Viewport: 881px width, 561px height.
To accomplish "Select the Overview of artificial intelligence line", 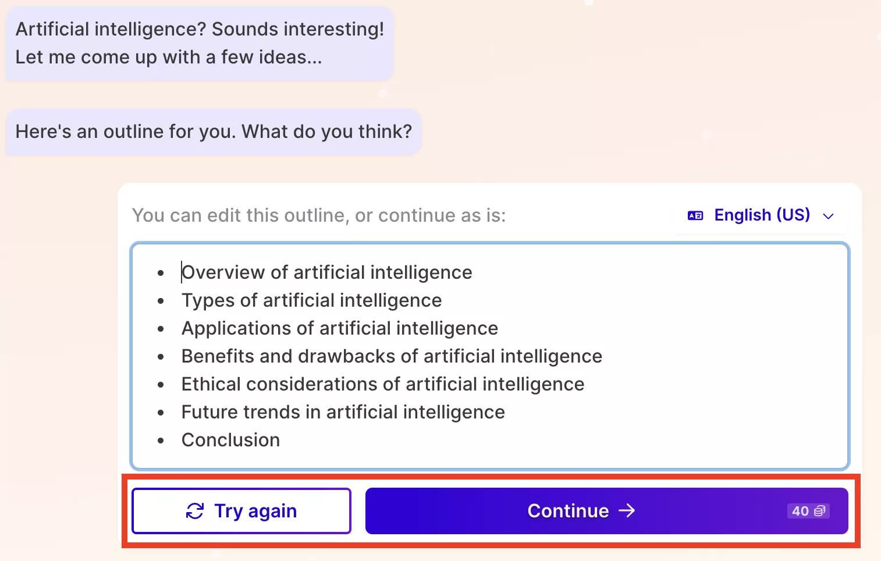I will (326, 272).
